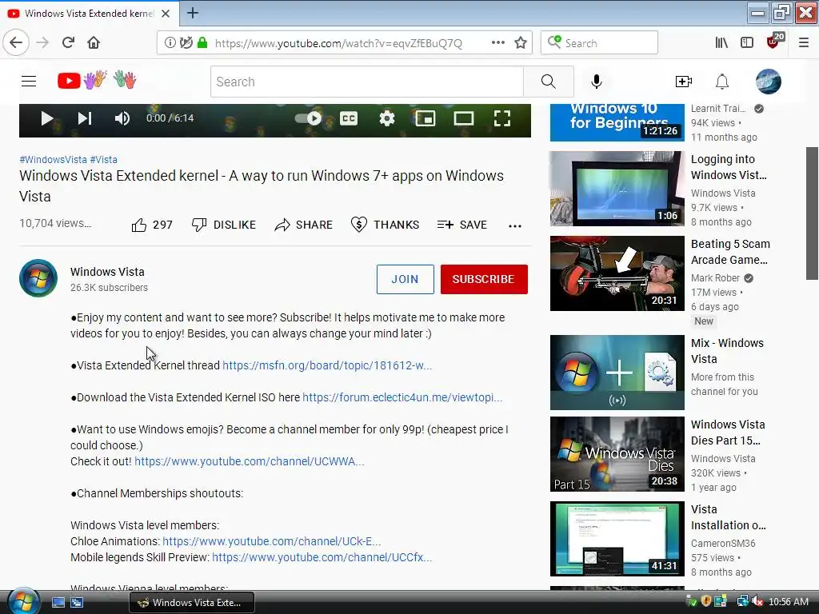
Task: Switch to miniplayer mode
Action: tap(425, 118)
